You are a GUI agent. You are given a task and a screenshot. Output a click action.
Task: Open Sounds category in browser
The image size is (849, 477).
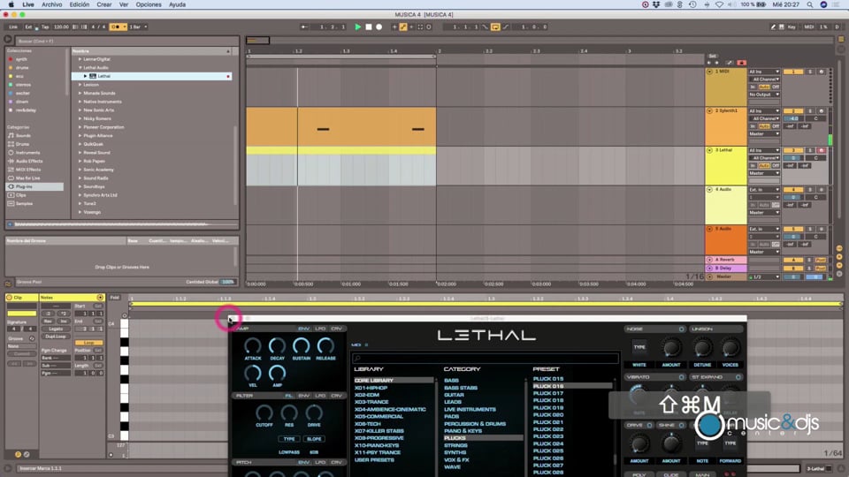tap(23, 136)
